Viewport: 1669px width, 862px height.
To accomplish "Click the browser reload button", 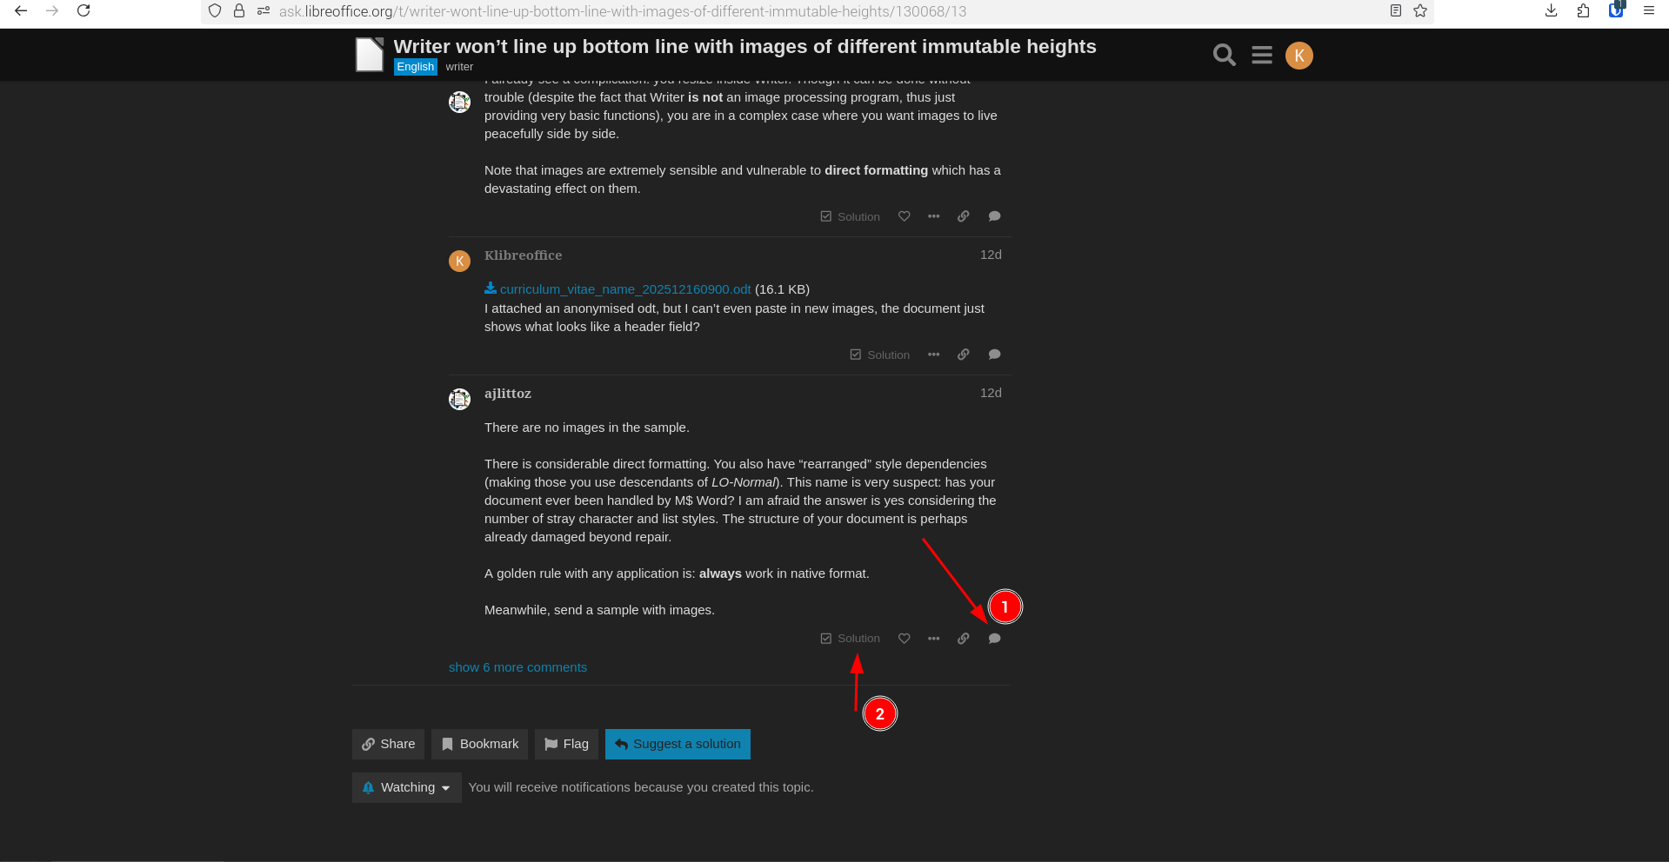I will 83,11.
